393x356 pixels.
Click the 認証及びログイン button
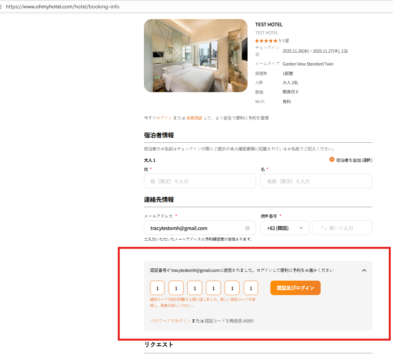click(295, 288)
